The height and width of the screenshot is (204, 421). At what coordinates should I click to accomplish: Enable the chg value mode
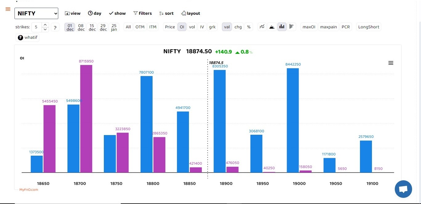point(238,27)
